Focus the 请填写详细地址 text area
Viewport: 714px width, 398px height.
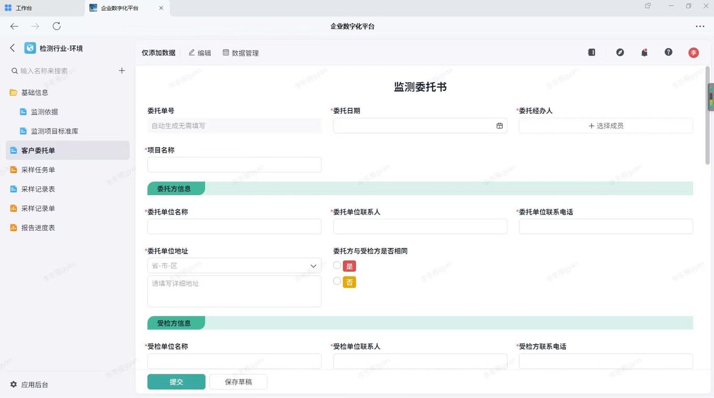[234, 291]
